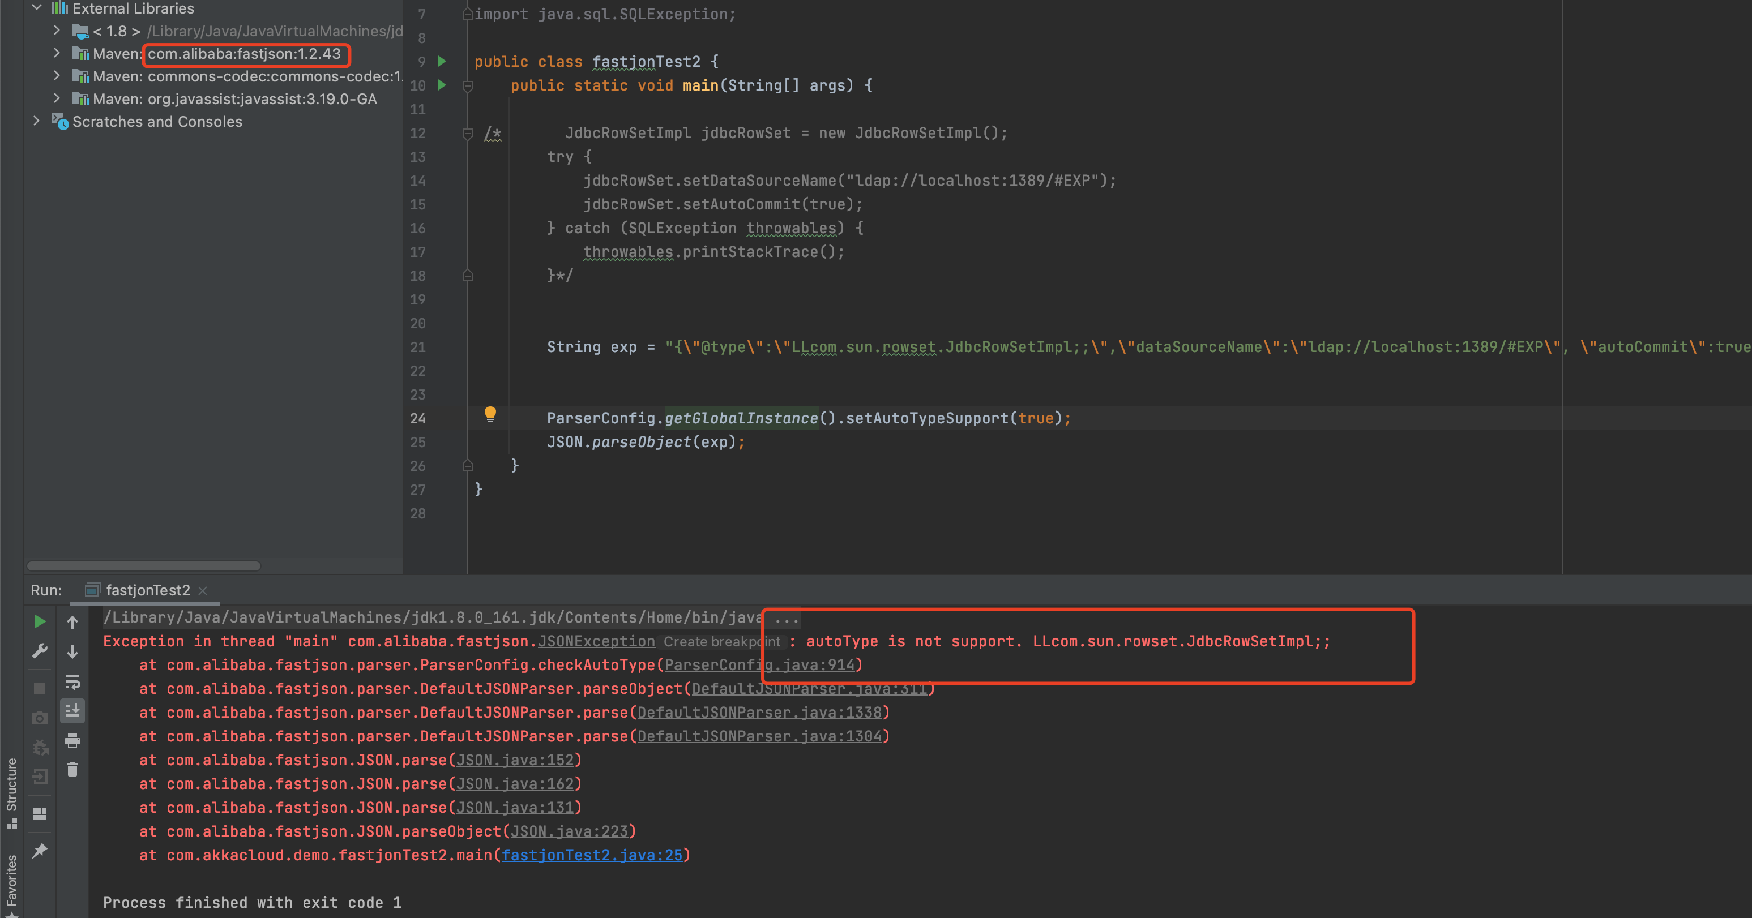This screenshot has width=1752, height=918.
Task: Click the stop process square icon
Action: tap(40, 688)
